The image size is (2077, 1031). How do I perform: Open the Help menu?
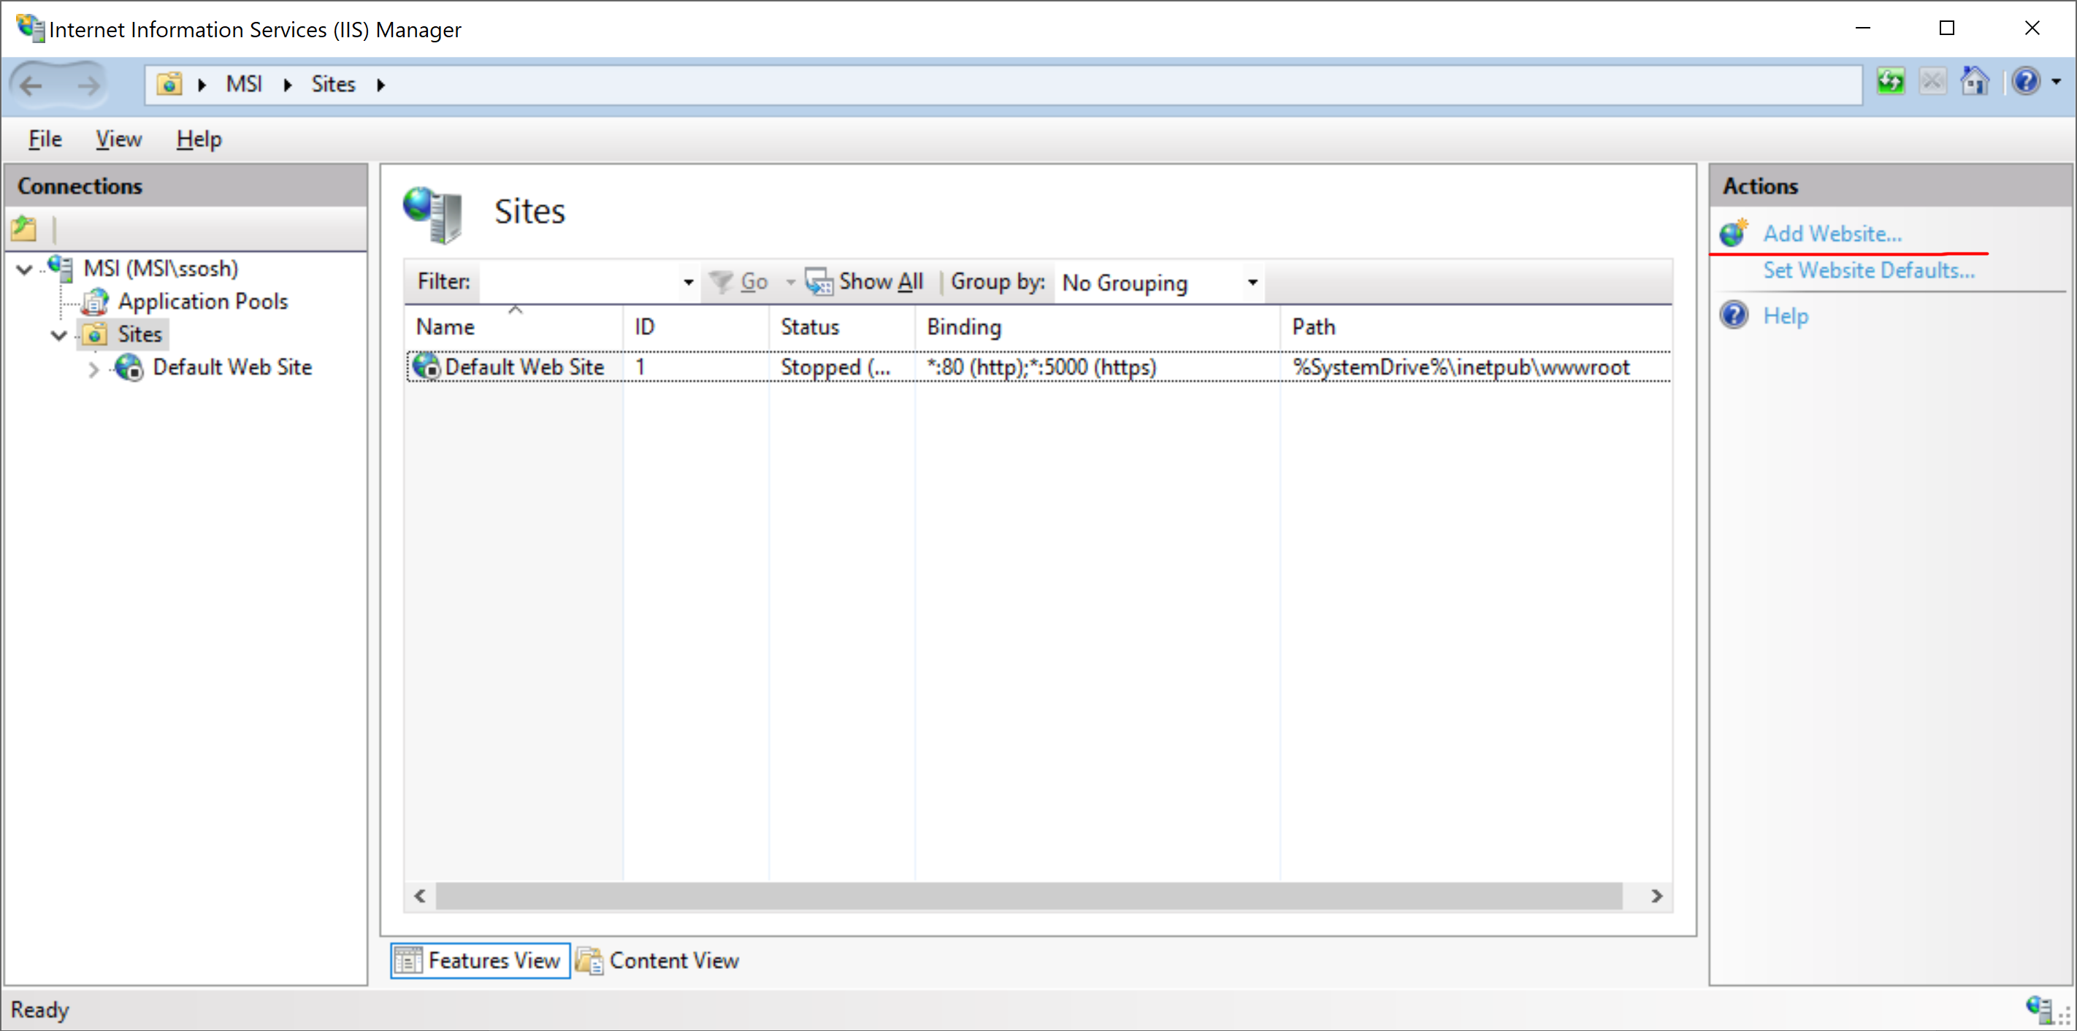click(199, 139)
